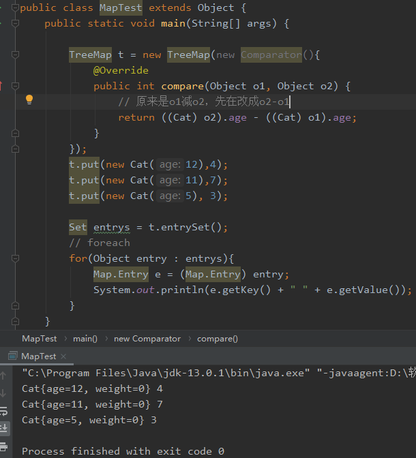The width and height of the screenshot is (416, 458).
Task: Collapse the for loop fold marker
Action: 15,258
